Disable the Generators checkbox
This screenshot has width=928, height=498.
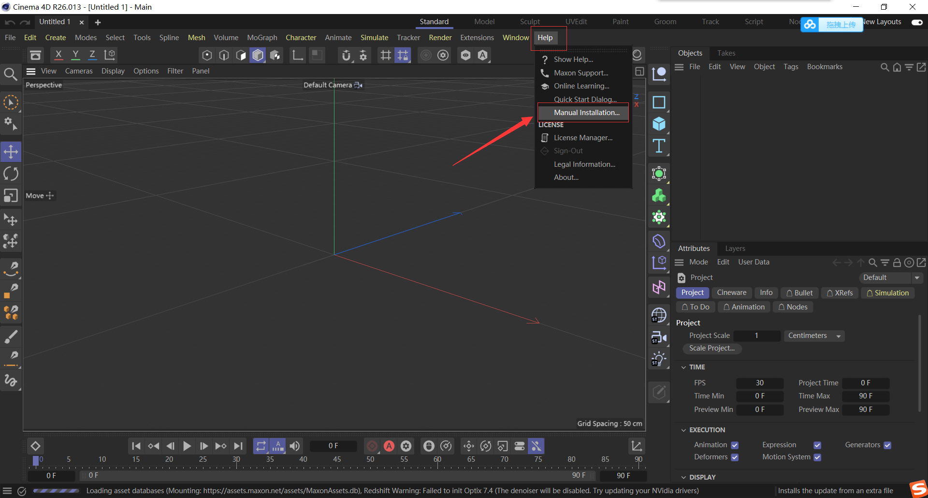[888, 445]
